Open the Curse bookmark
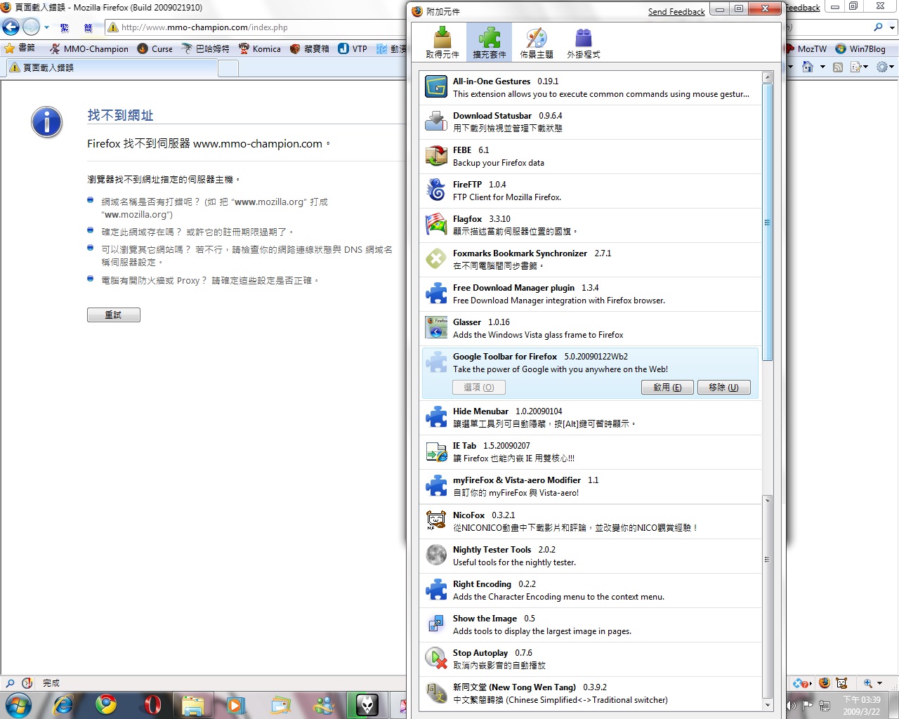This screenshot has width=899, height=719. tap(155, 48)
